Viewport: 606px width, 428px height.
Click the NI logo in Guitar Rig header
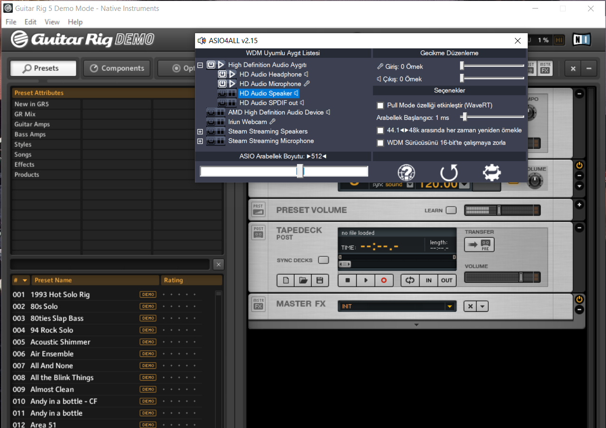point(581,40)
